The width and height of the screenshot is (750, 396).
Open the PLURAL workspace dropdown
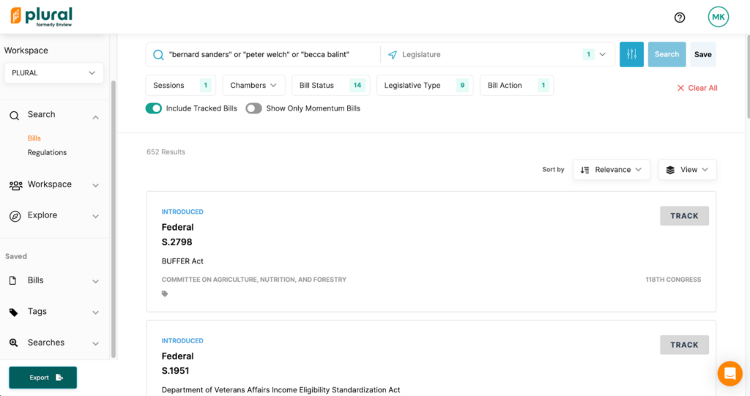click(x=54, y=73)
